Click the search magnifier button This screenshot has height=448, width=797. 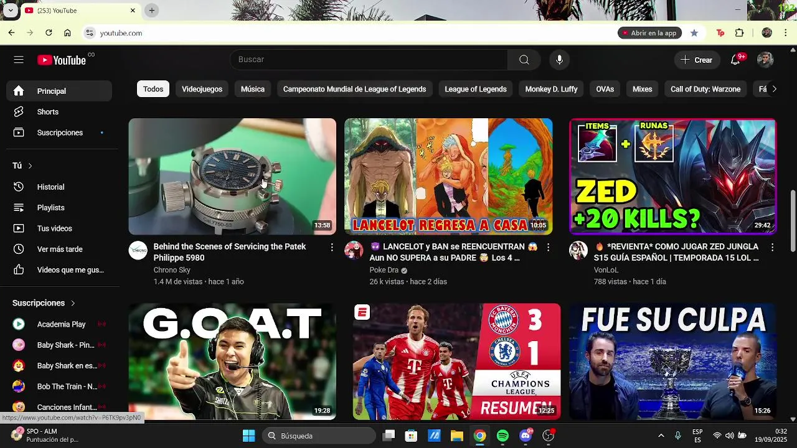pyautogui.click(x=524, y=60)
